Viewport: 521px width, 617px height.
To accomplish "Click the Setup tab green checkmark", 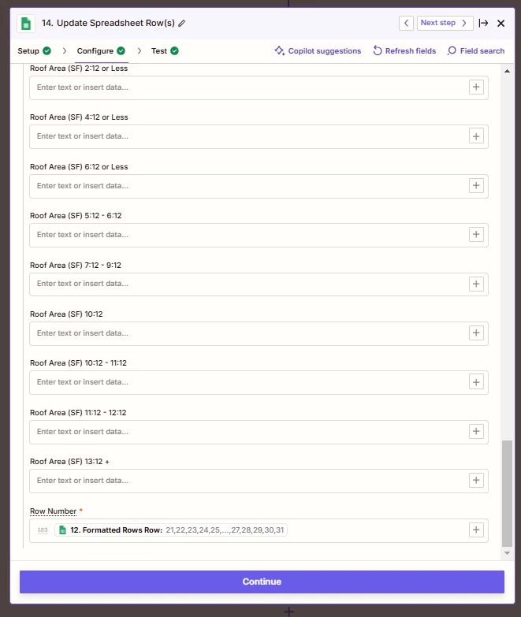I will [x=47, y=50].
